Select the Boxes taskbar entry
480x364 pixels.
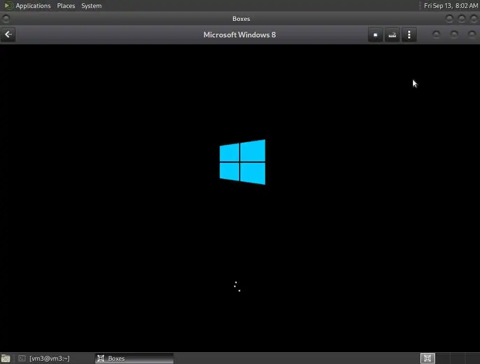pyautogui.click(x=135, y=358)
